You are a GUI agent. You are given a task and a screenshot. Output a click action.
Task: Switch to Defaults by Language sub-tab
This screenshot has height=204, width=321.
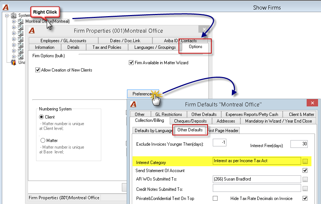pos(154,131)
